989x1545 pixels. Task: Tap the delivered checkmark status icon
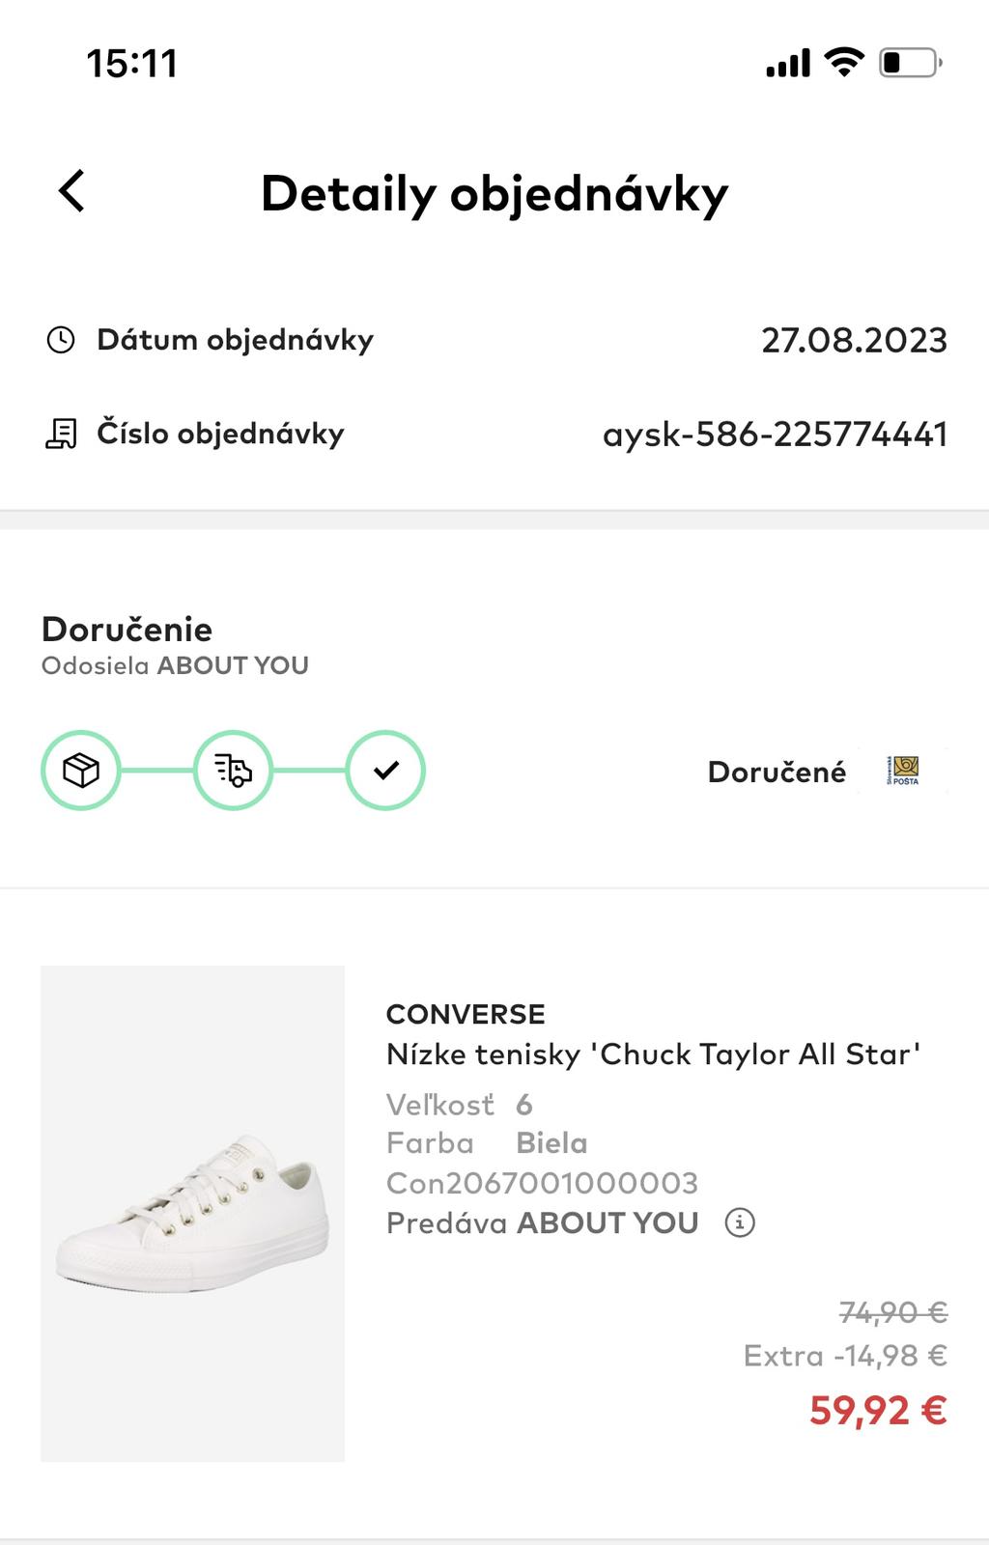pyautogui.click(x=385, y=771)
